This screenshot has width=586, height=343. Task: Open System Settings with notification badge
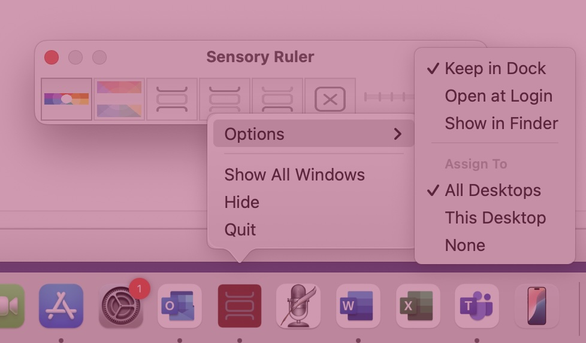click(x=121, y=306)
